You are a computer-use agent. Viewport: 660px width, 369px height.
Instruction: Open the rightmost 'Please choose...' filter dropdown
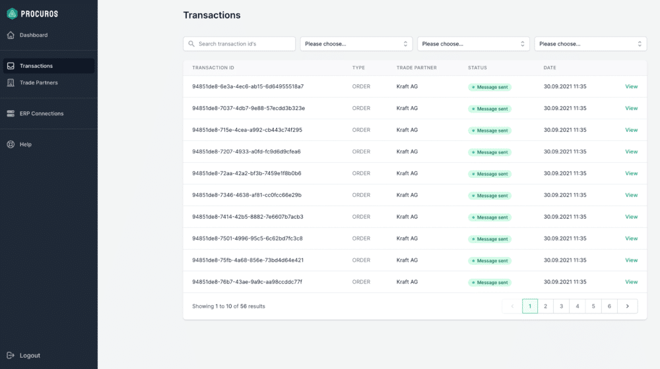pos(591,43)
